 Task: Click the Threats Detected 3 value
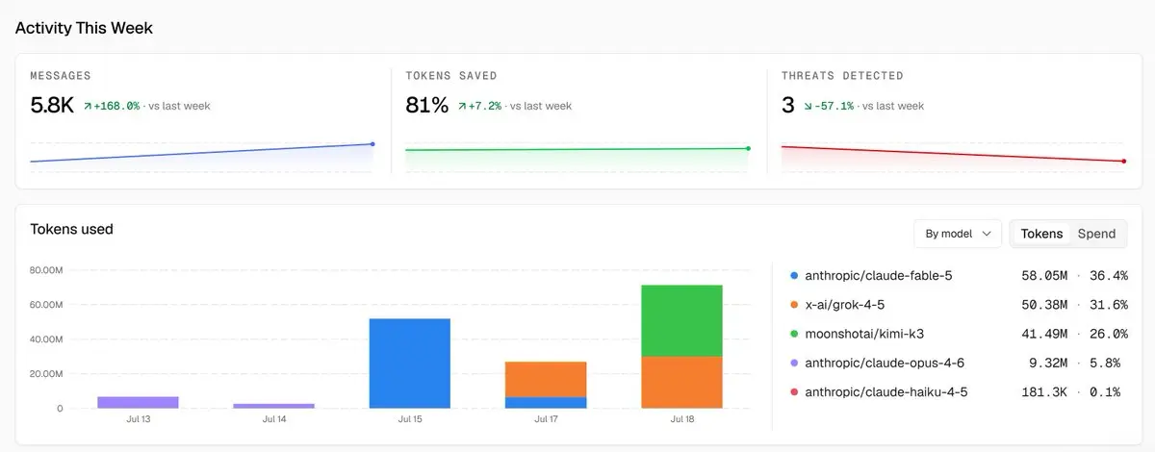[787, 105]
